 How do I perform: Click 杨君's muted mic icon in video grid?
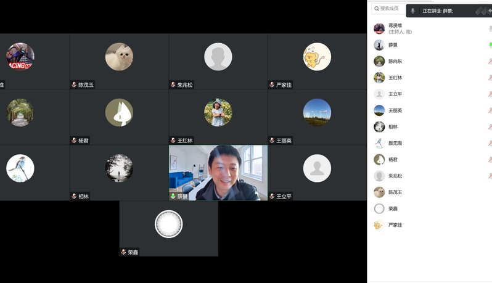pos(74,141)
